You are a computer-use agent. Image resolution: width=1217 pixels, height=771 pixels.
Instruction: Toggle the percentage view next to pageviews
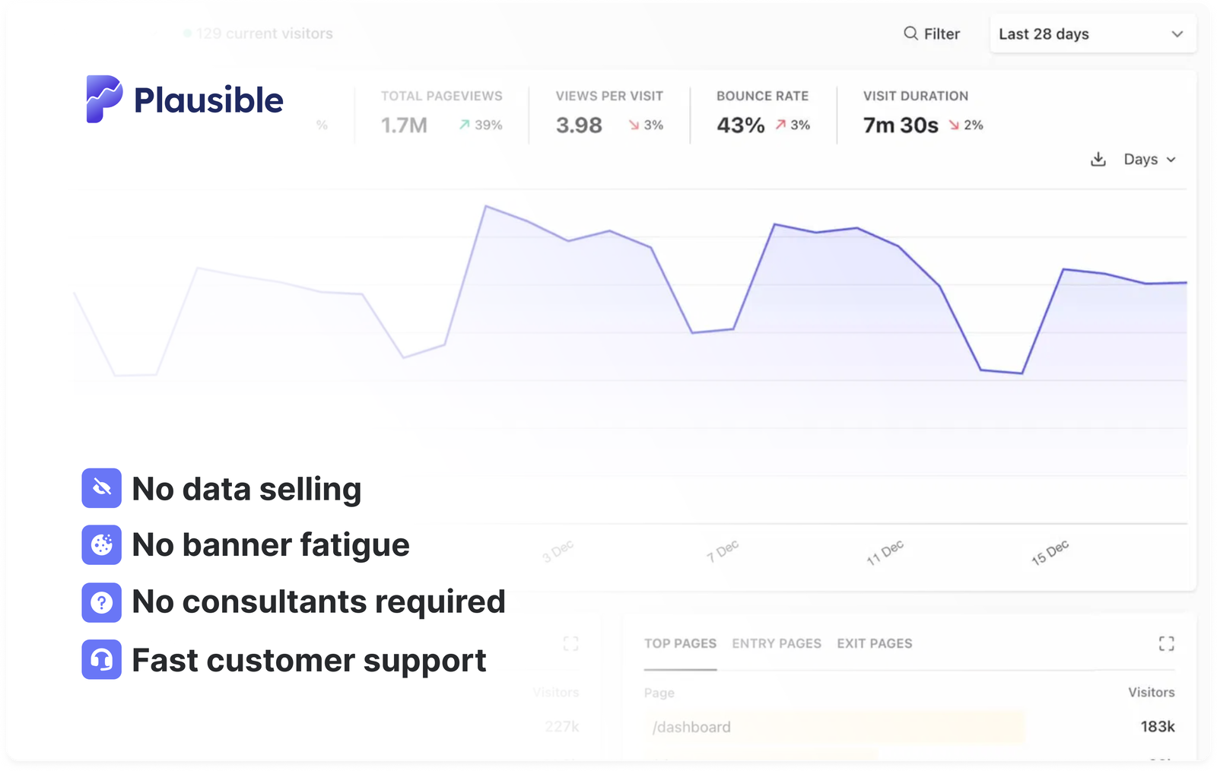(323, 125)
